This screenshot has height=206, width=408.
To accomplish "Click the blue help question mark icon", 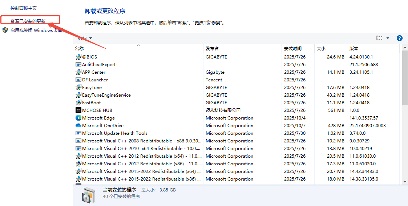I will pyautogui.click(x=399, y=38).
